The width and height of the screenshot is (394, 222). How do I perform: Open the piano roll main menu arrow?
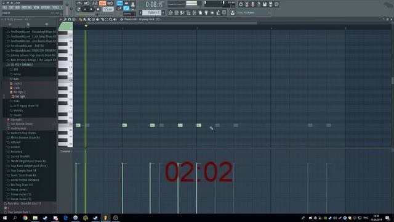(x=61, y=19)
